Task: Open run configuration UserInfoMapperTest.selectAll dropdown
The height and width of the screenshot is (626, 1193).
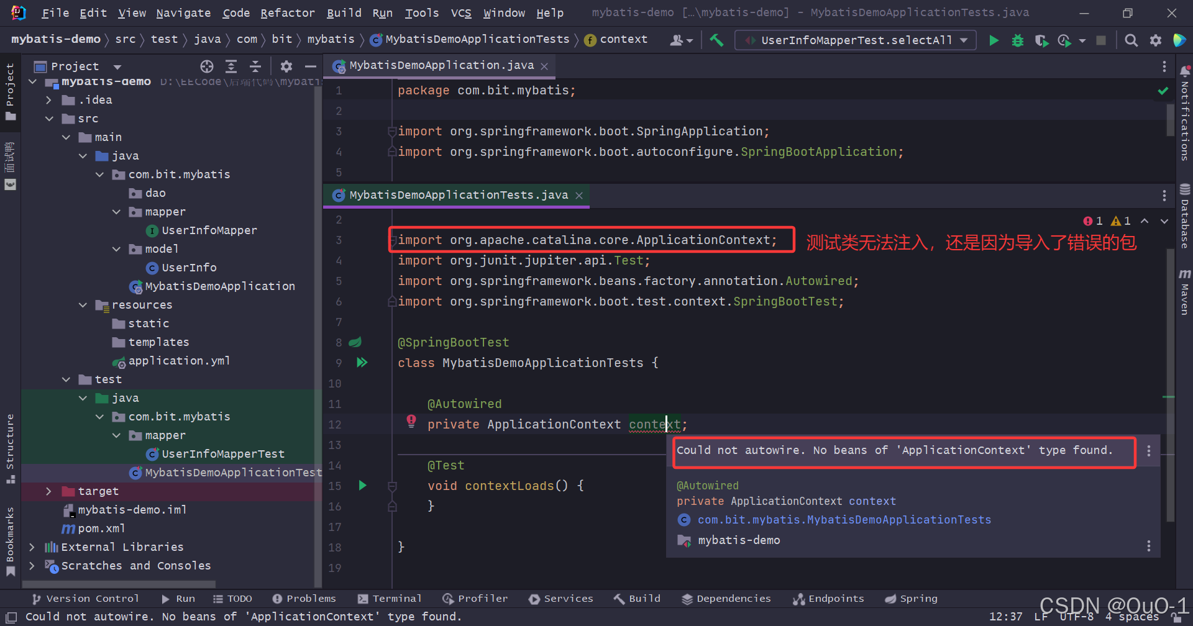Action: [856, 40]
